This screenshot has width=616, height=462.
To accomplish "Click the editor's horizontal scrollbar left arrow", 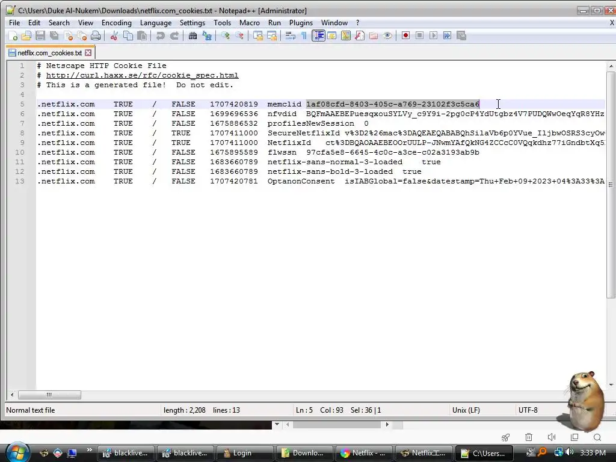I will click(x=12, y=395).
